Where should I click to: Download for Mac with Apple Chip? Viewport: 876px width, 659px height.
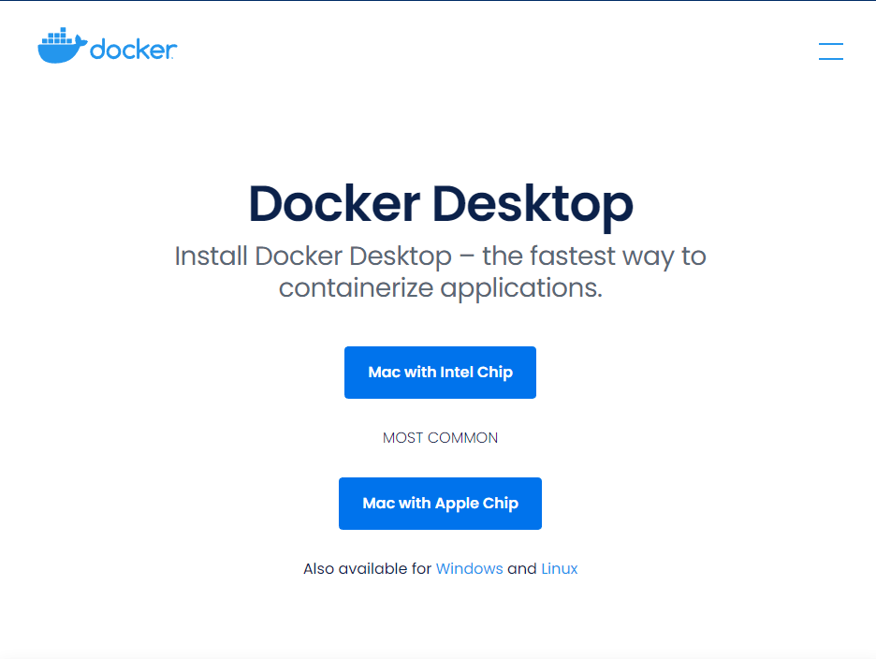click(440, 503)
